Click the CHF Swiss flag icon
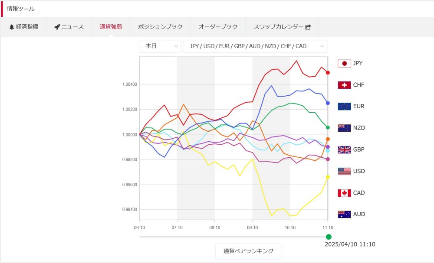 344,85
